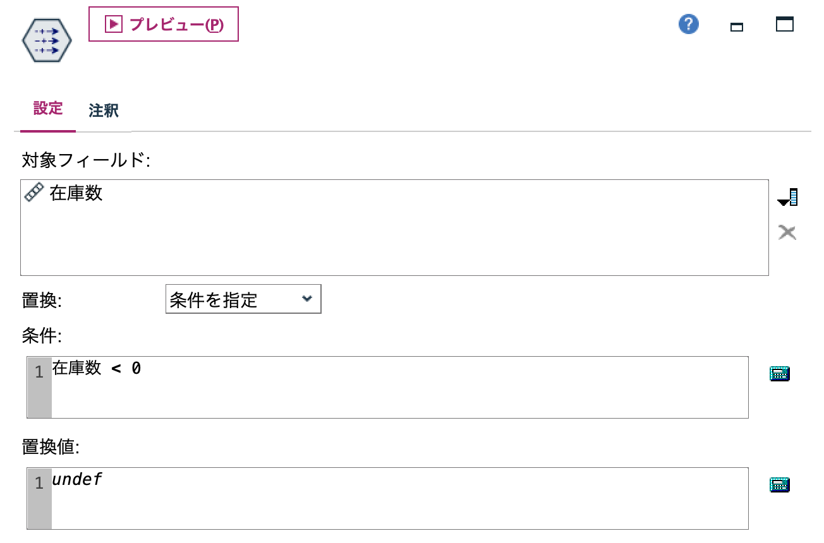Open help via the question mark icon
This screenshot has width=824, height=543.
click(x=688, y=23)
